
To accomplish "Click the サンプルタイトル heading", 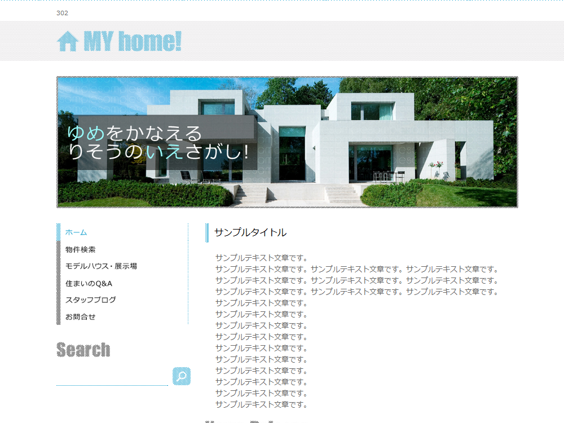I will point(250,233).
